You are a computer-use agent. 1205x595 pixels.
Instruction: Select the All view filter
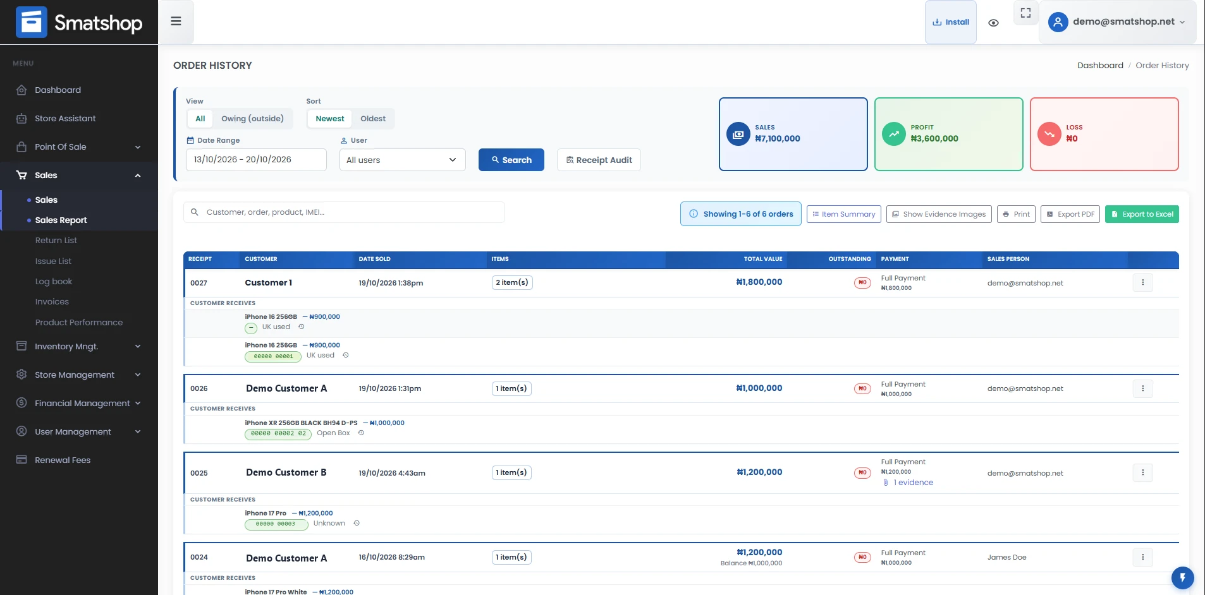pos(200,119)
